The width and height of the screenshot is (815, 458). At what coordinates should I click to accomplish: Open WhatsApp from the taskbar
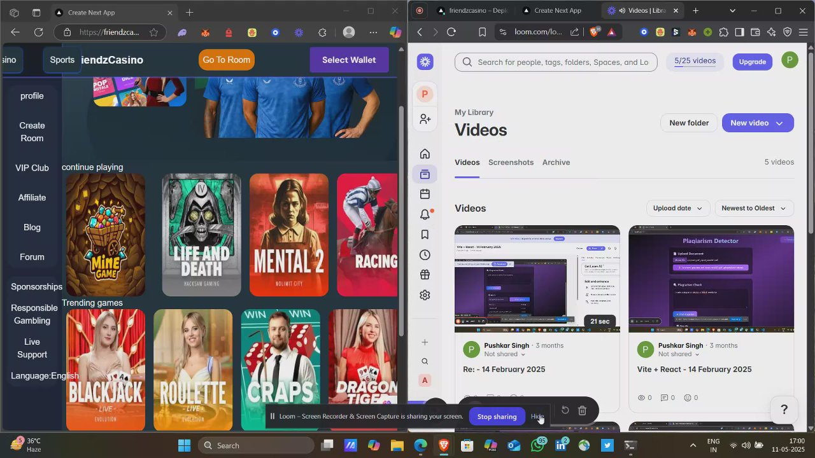(538, 445)
